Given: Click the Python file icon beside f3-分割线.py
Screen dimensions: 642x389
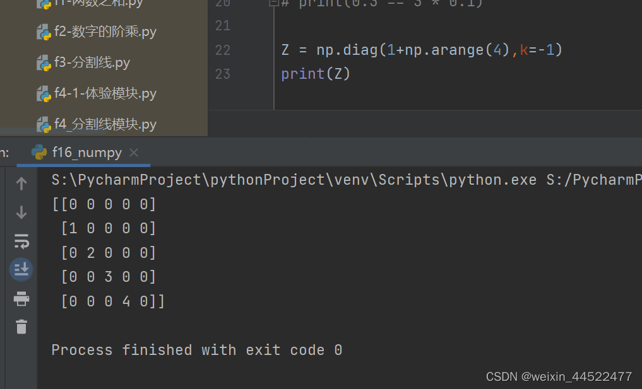Looking at the screenshot, I should pos(44,63).
